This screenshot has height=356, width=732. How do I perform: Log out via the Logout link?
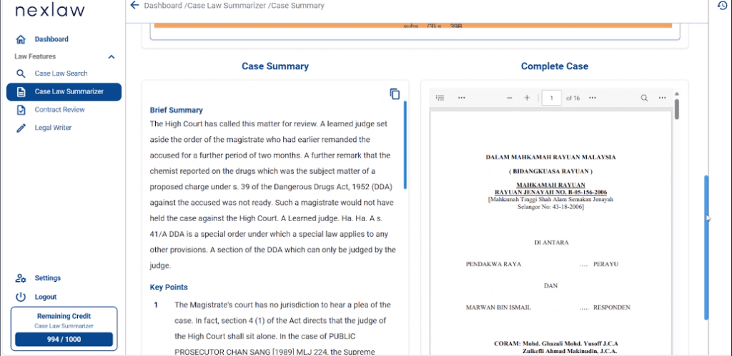tap(46, 297)
